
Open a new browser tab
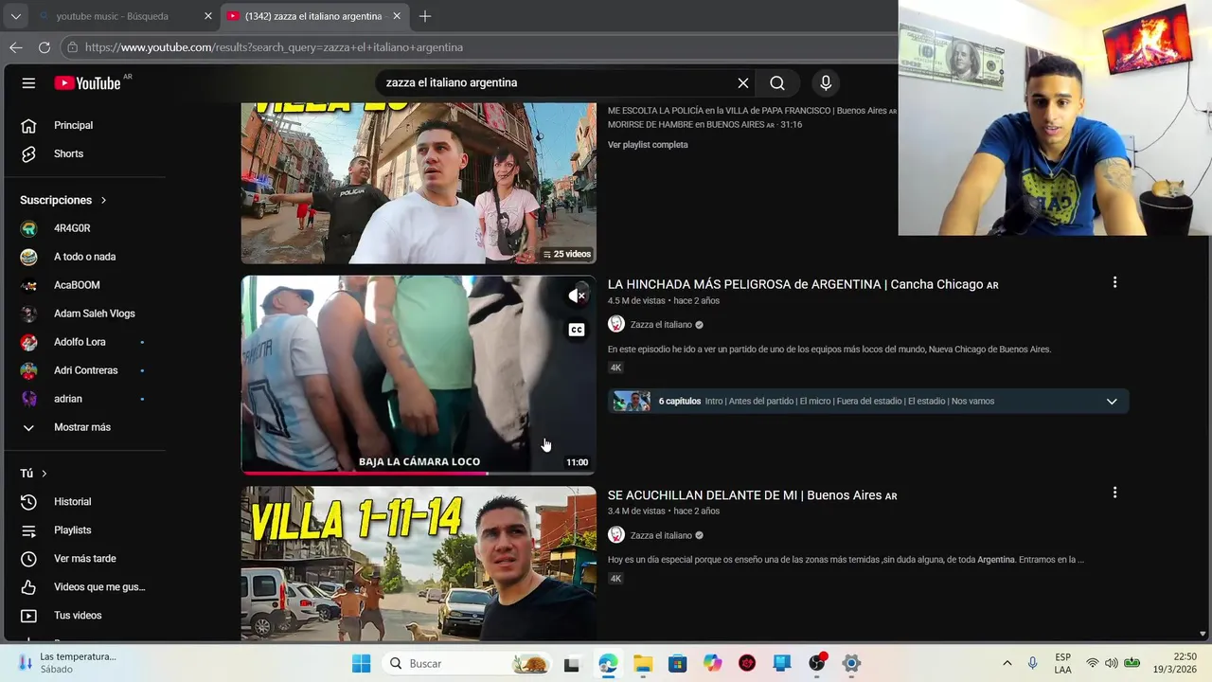tap(425, 16)
